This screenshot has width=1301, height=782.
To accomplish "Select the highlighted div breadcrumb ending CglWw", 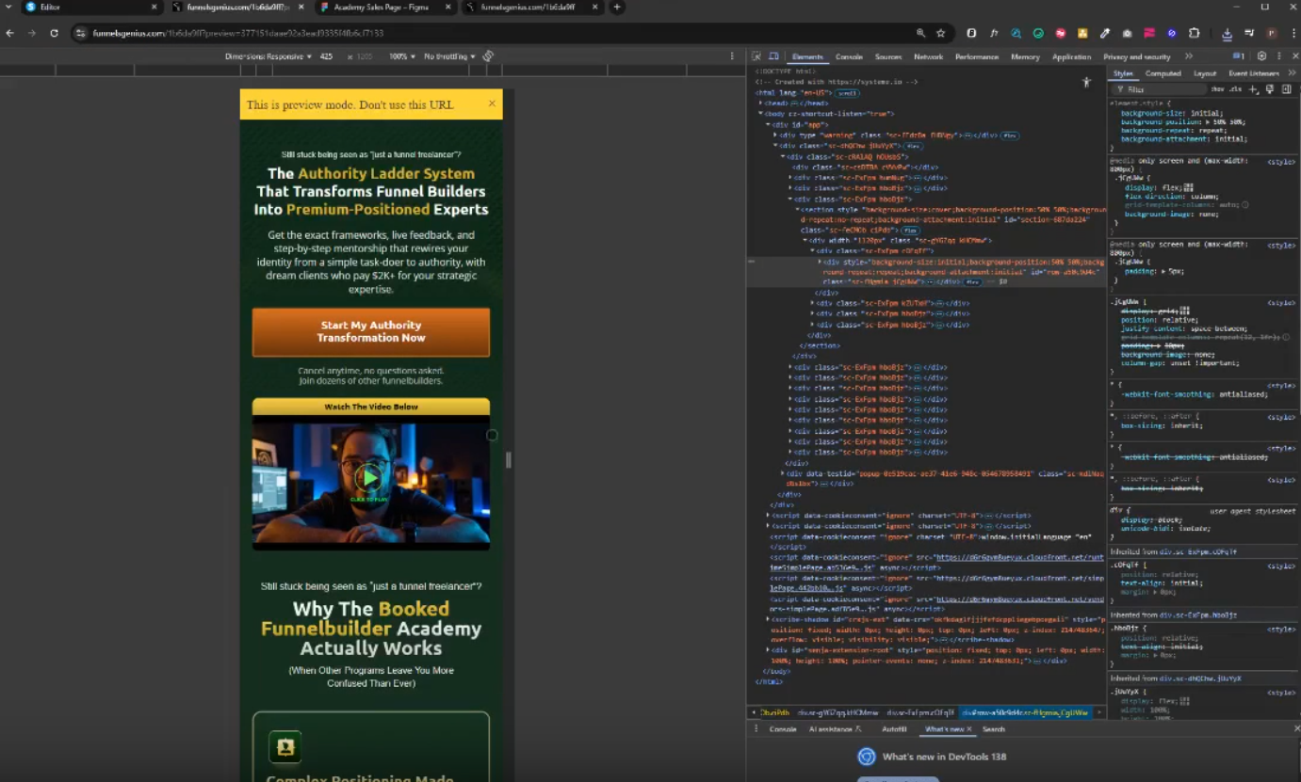I will [x=1025, y=712].
